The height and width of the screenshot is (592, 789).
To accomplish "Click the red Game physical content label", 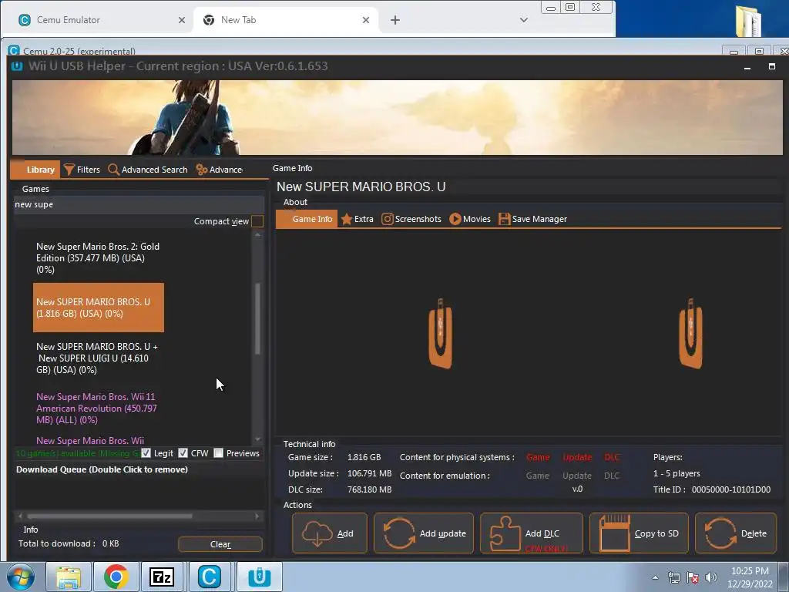I will 537,457.
